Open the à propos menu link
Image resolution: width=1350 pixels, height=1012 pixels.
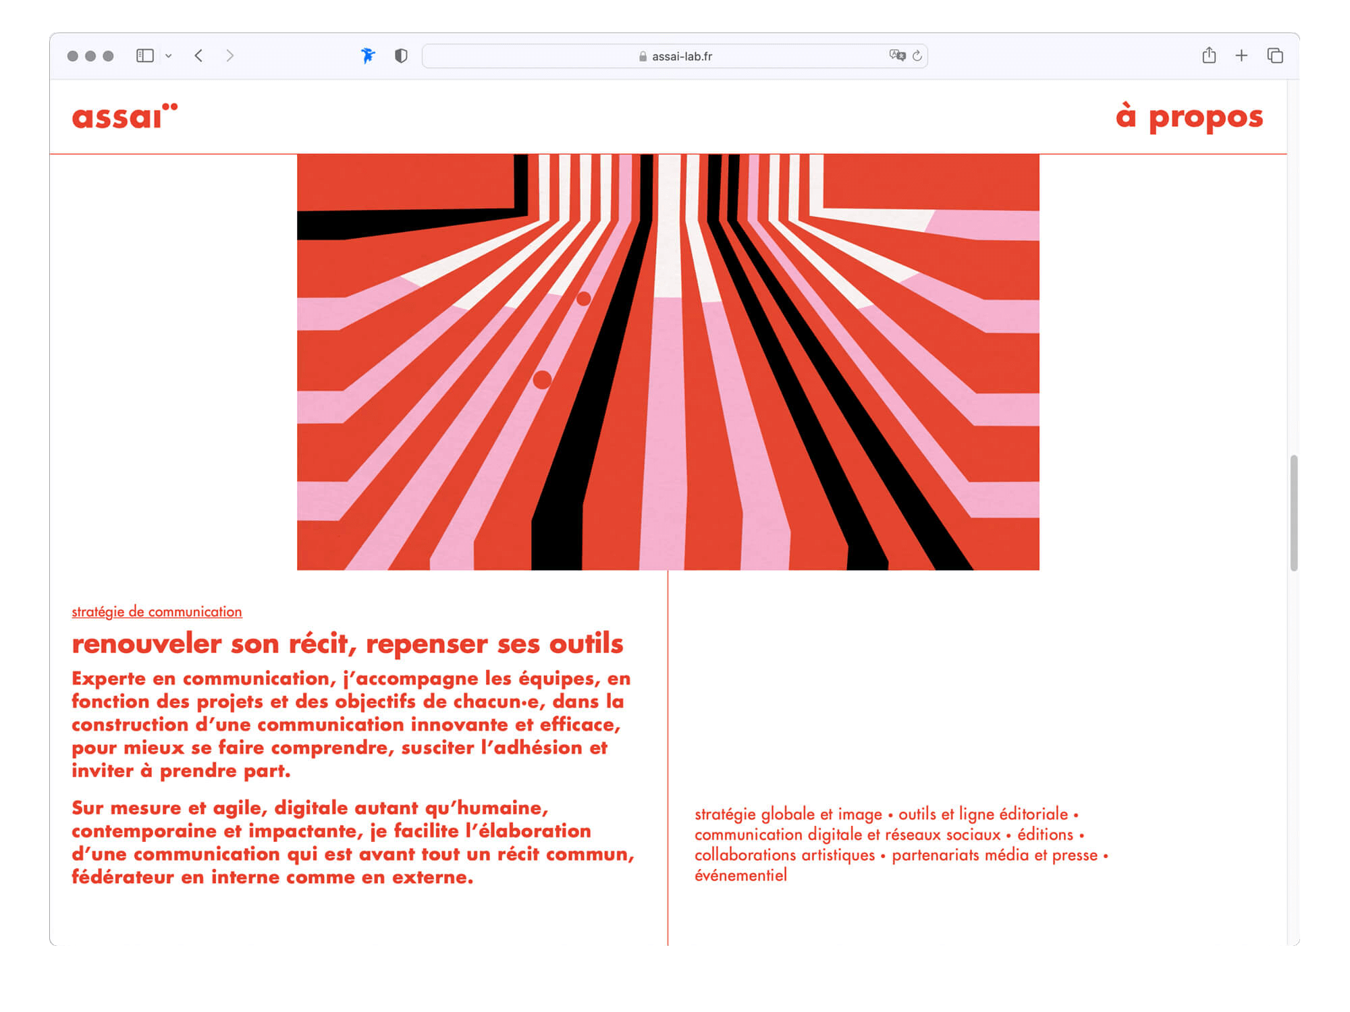[x=1189, y=116]
